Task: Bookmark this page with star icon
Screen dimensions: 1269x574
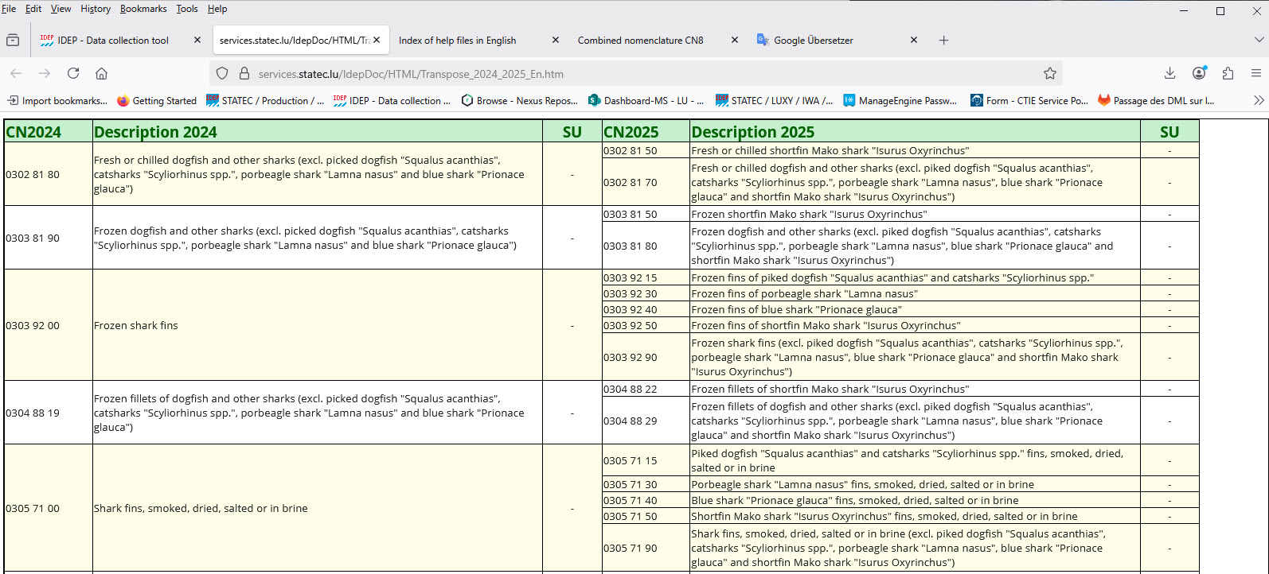Action: pos(1049,73)
